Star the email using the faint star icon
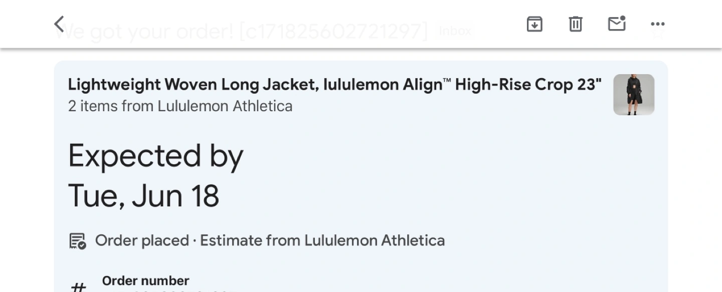This screenshot has height=292, width=722. pos(657,34)
